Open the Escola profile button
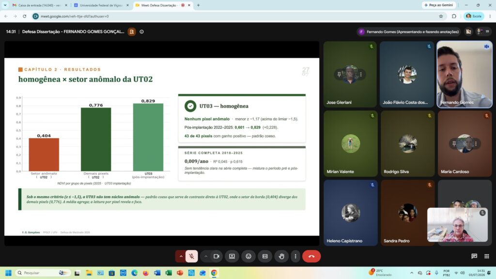This screenshot has width=496, height=279. (x=474, y=16)
